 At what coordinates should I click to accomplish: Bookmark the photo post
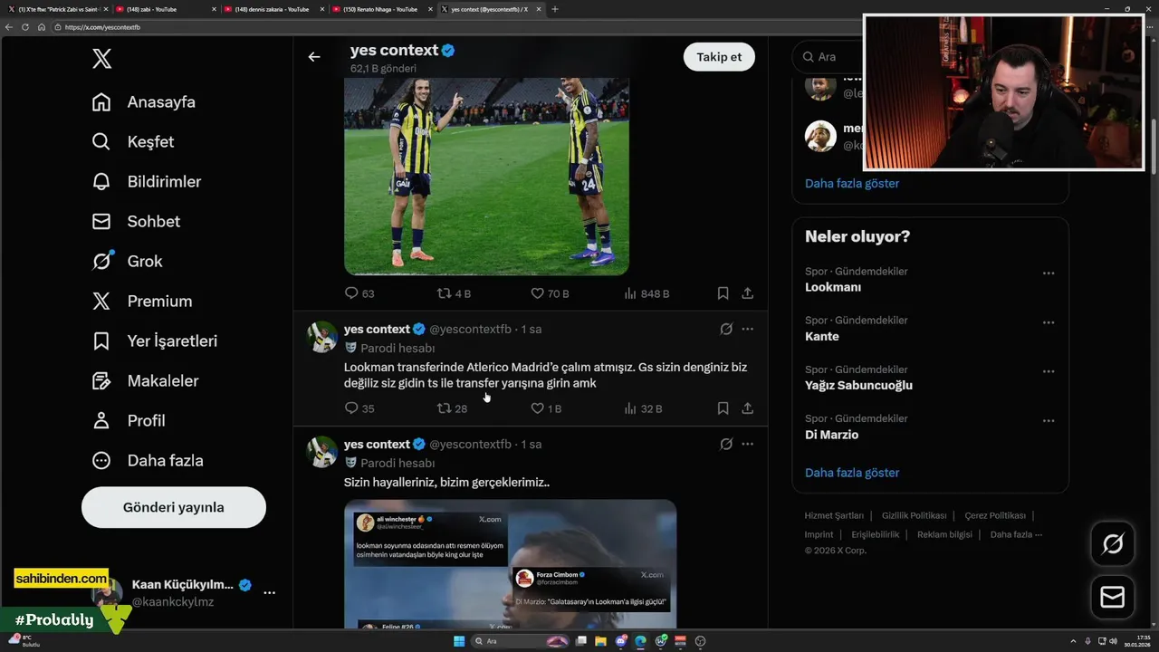coord(723,293)
